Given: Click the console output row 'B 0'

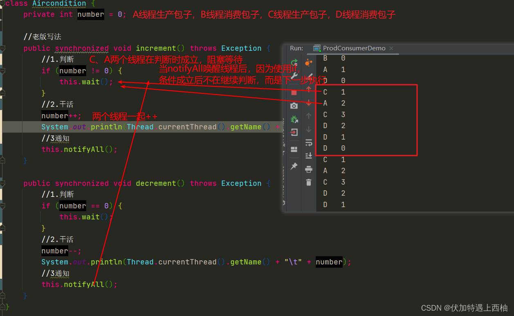Looking at the screenshot, I should [x=335, y=59].
